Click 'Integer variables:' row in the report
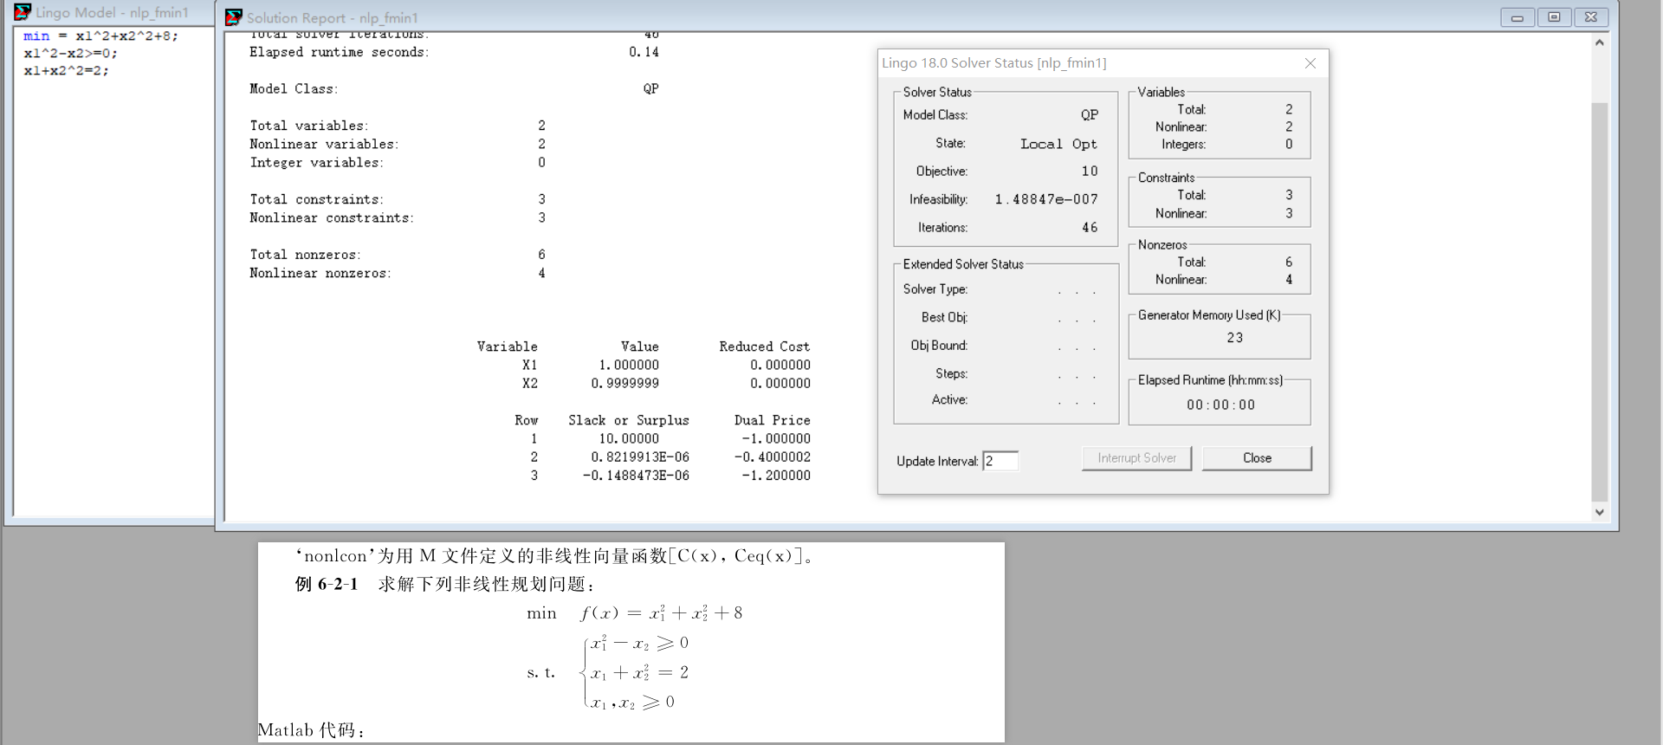1663x745 pixels. click(x=398, y=162)
